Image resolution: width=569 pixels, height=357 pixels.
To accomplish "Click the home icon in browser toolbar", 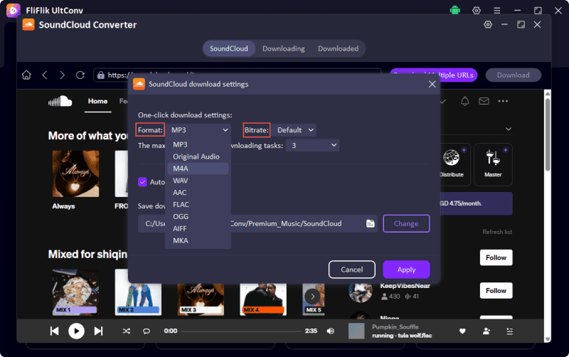I will [26, 75].
